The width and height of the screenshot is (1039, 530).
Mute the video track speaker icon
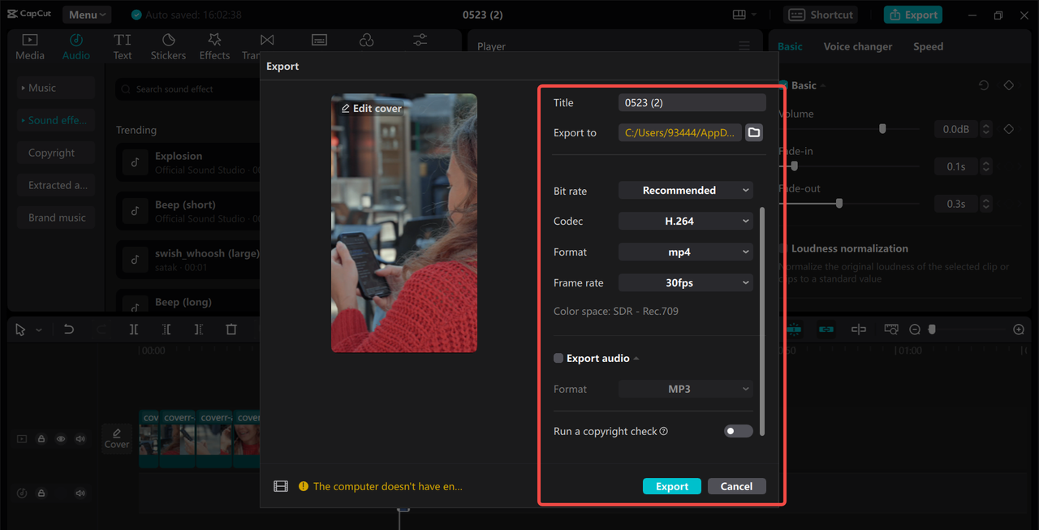(x=80, y=439)
